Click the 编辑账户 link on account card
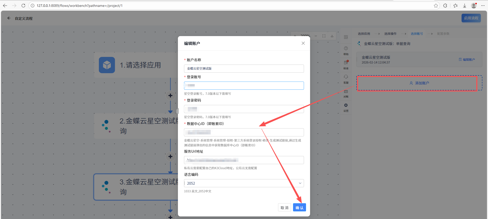 [467, 59]
